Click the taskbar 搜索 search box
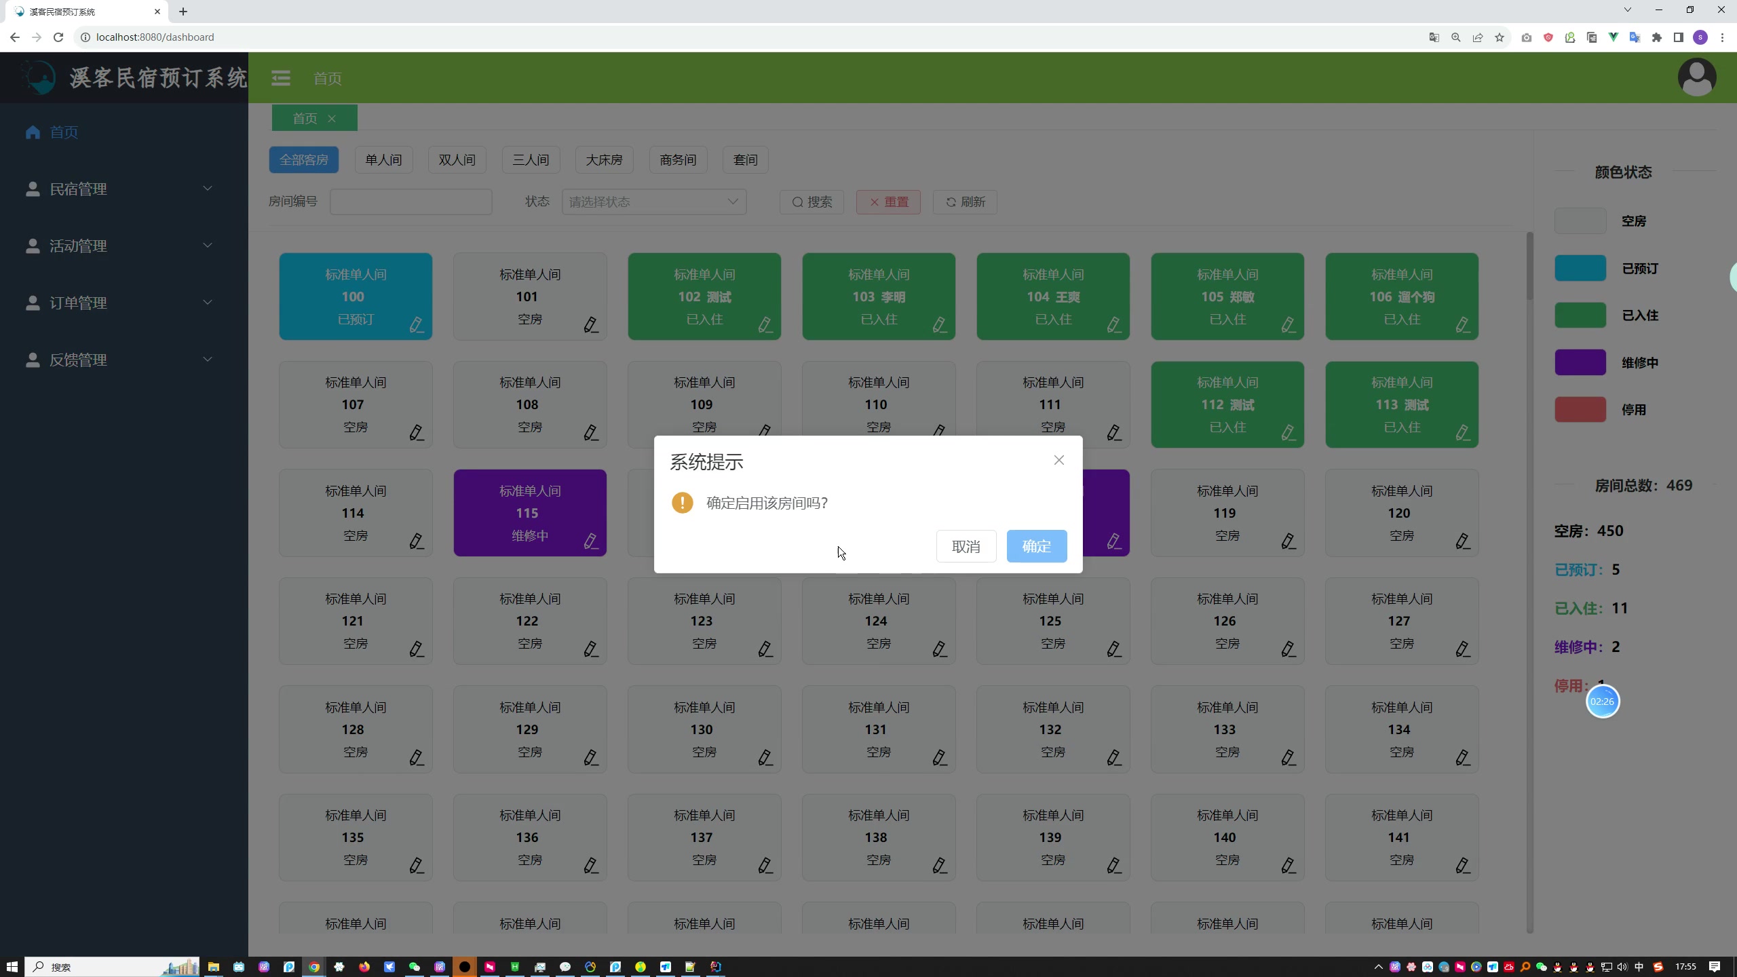This screenshot has width=1737, height=977. [112, 967]
